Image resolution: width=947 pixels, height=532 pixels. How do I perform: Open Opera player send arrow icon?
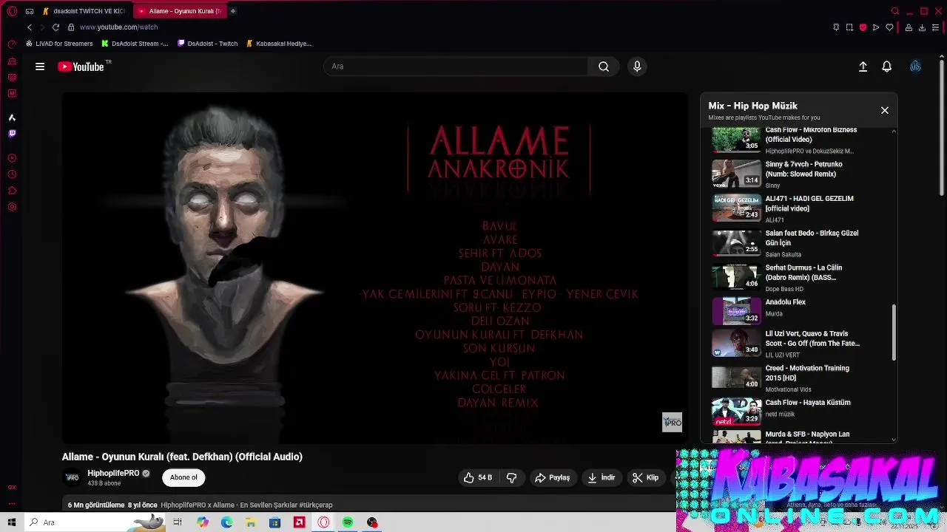(x=876, y=27)
